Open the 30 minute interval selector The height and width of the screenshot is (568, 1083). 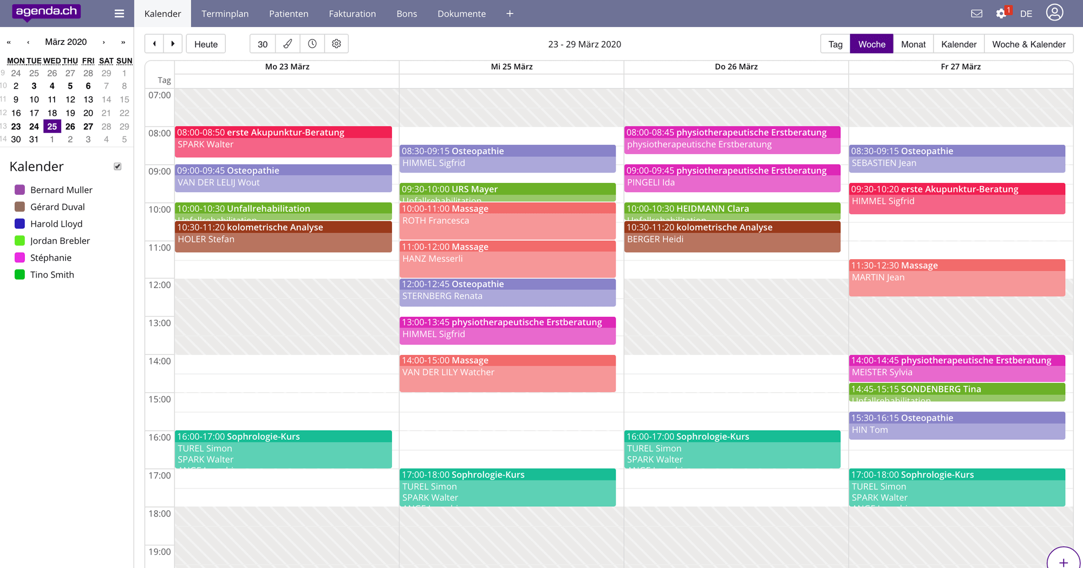click(x=263, y=44)
